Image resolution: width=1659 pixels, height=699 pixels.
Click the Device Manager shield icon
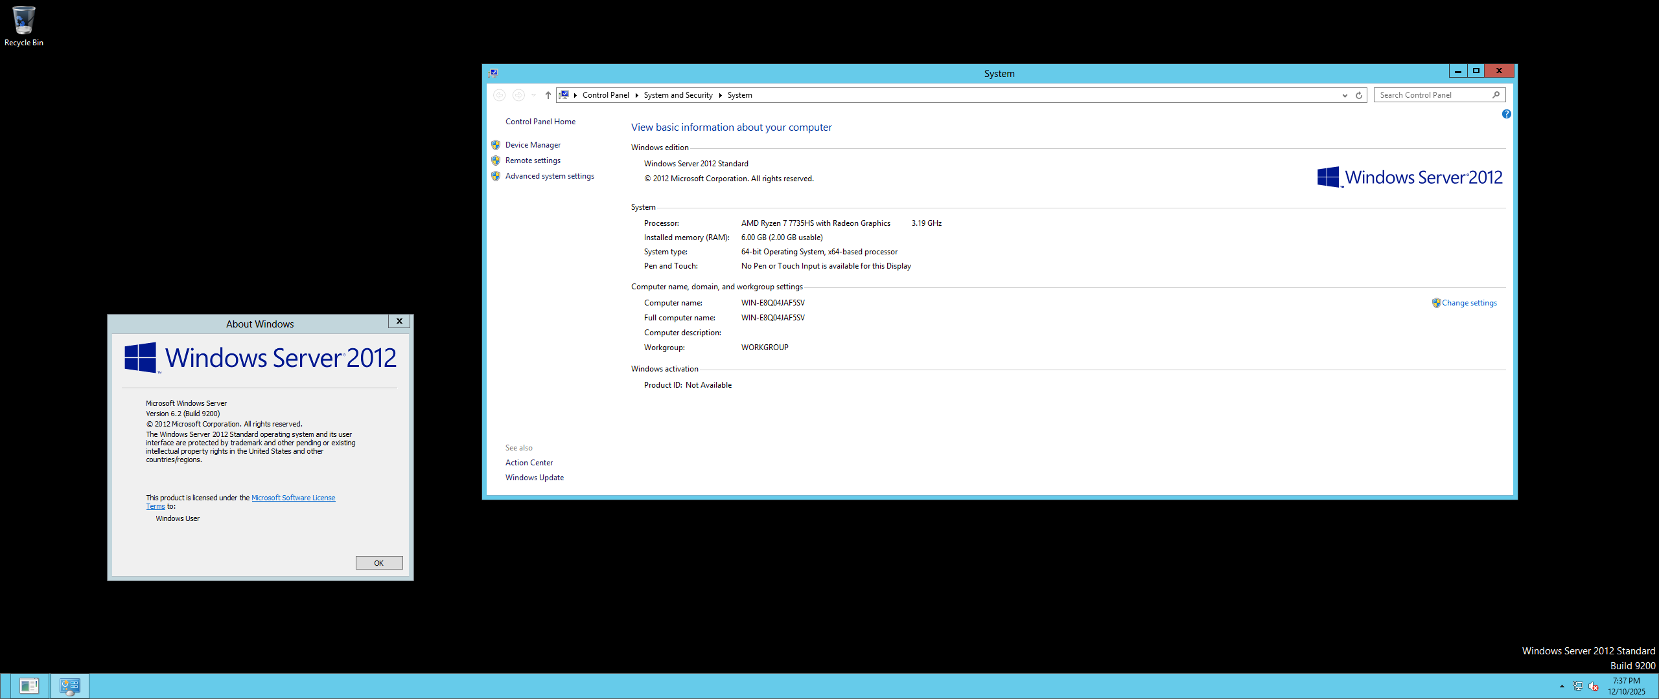point(496,145)
